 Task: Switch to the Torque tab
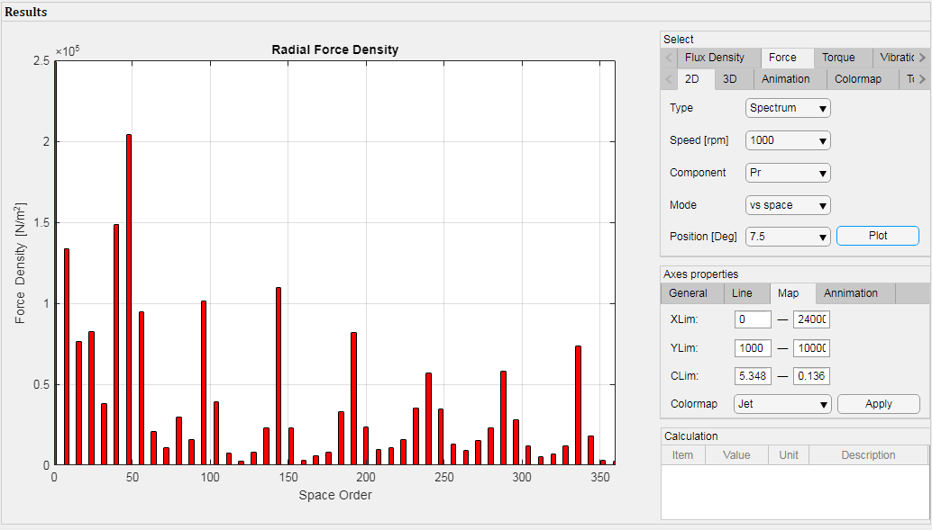click(x=838, y=58)
